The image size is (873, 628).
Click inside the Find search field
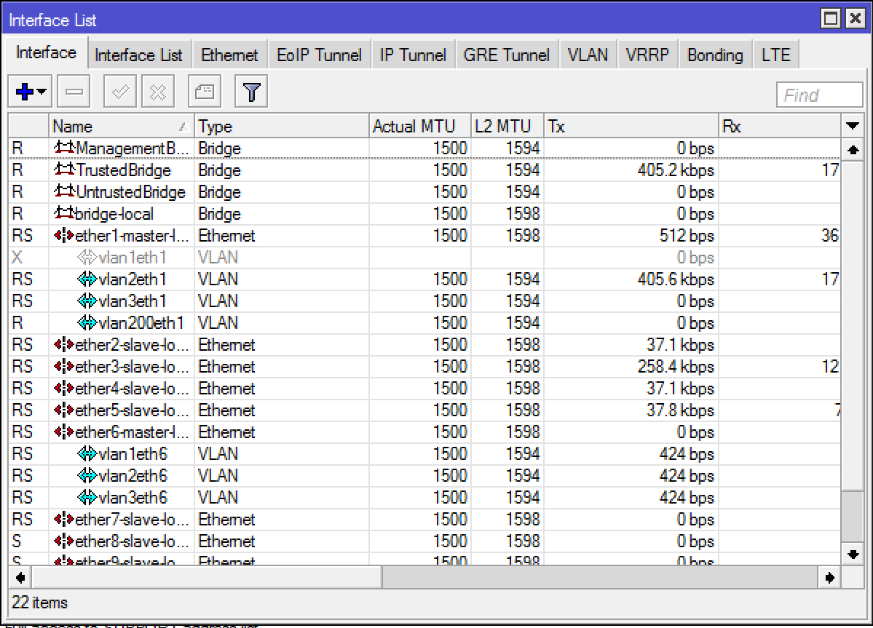pyautogui.click(x=819, y=94)
